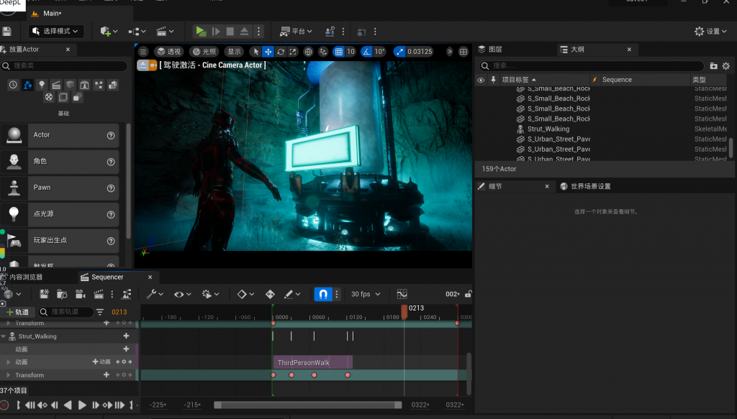
Task: Close the 放置Actor panel tab
Action: point(68,50)
